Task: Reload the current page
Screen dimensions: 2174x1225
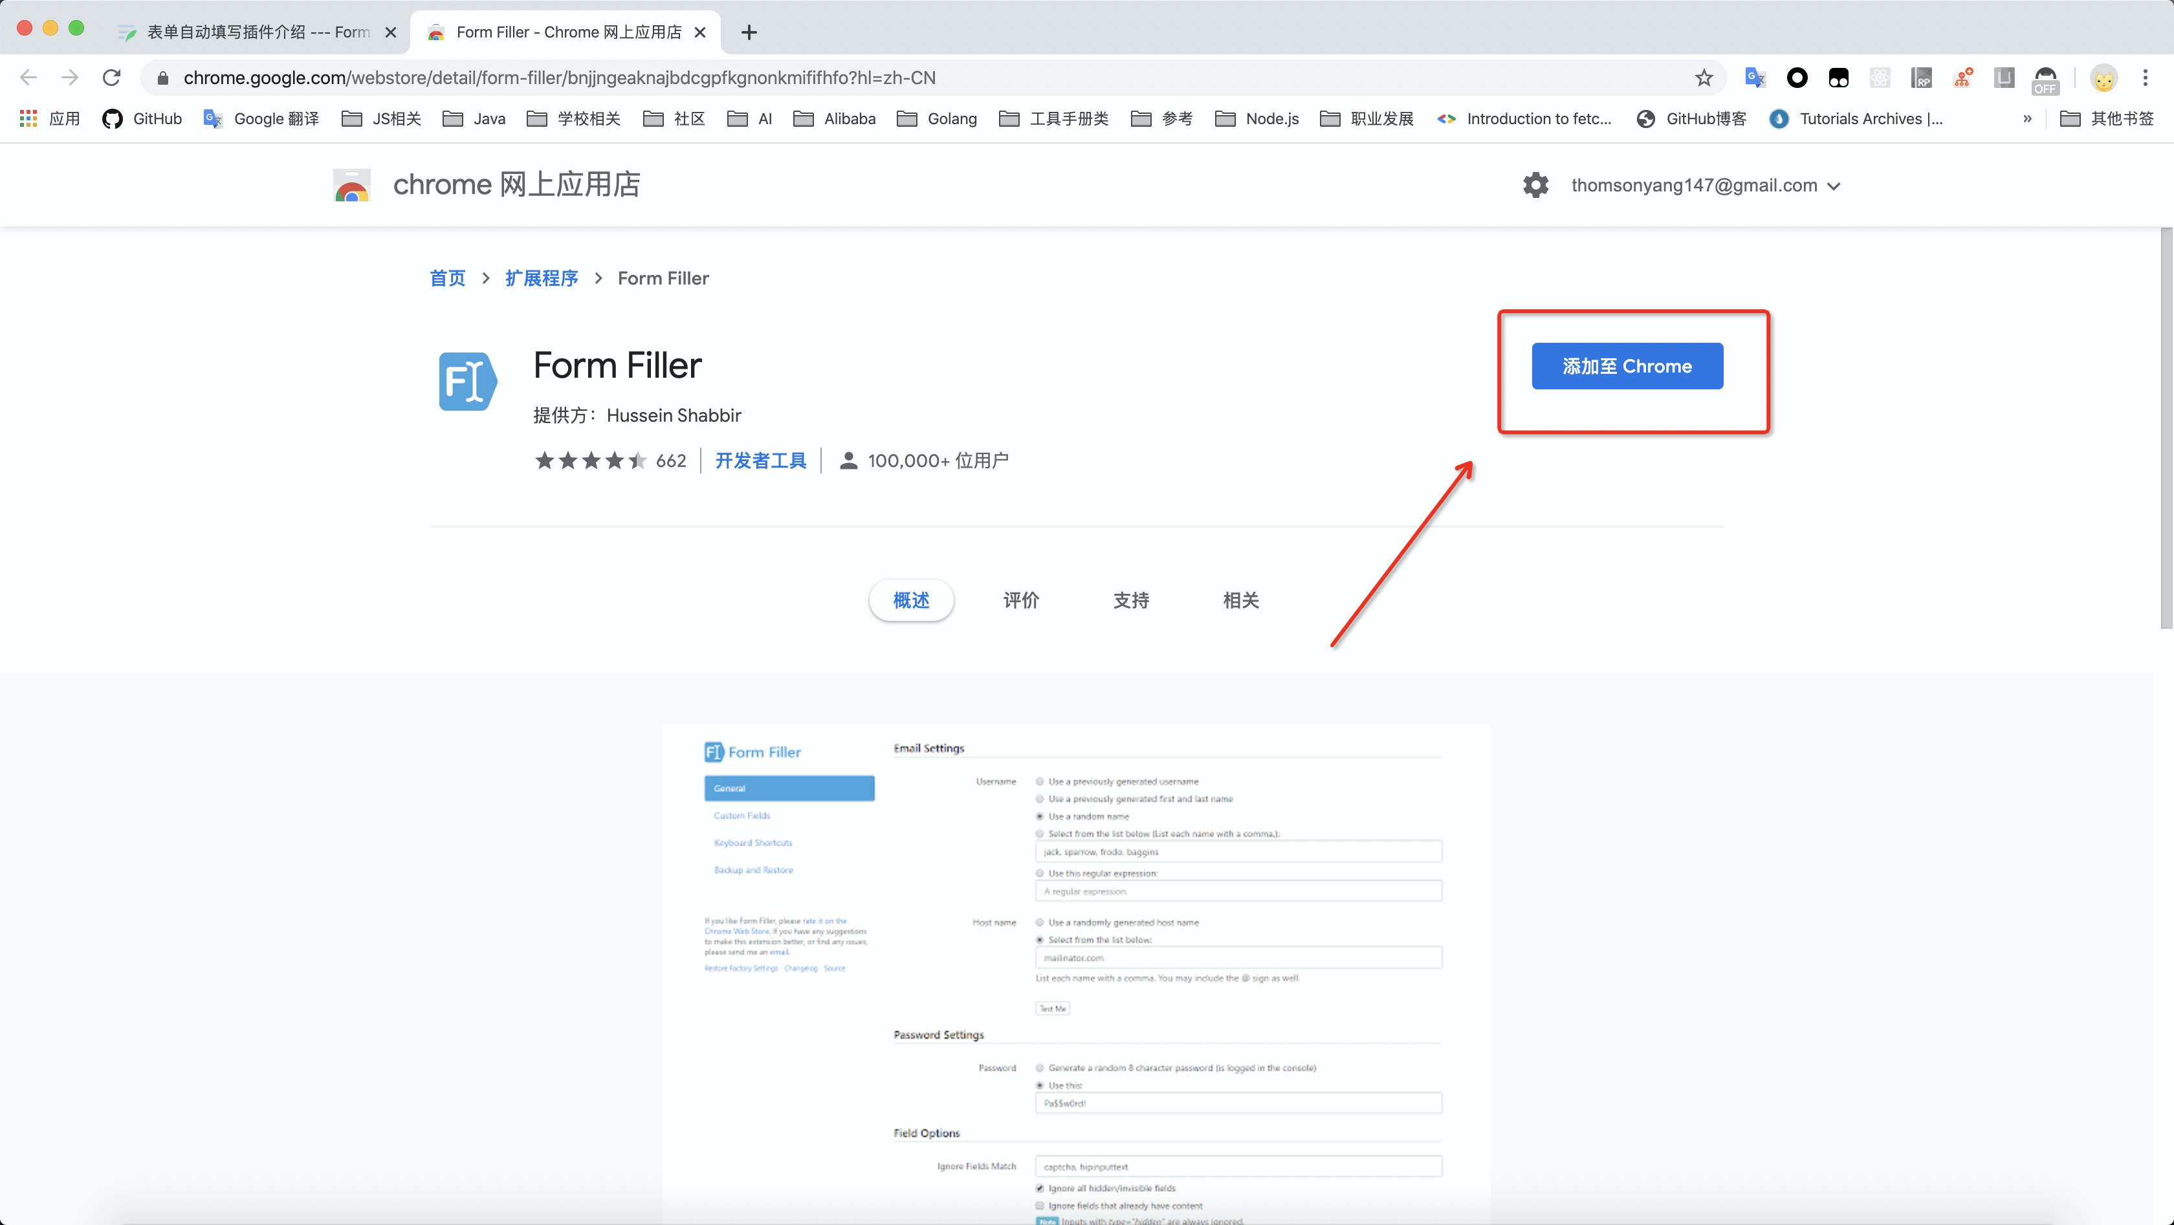Action: pos(111,78)
